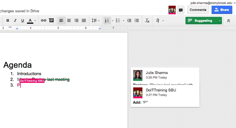Insert a comment using the toolbar icon
Image resolution: width=236 pixels, height=128 pixels.
point(51,20)
